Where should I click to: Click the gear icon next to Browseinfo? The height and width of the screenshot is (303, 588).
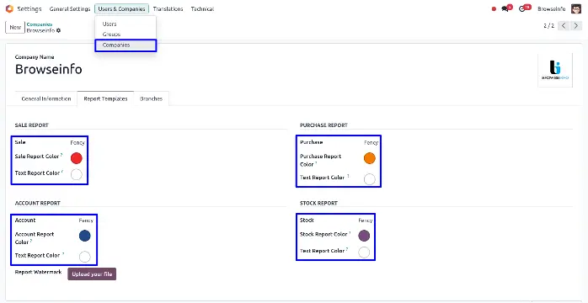58,30
